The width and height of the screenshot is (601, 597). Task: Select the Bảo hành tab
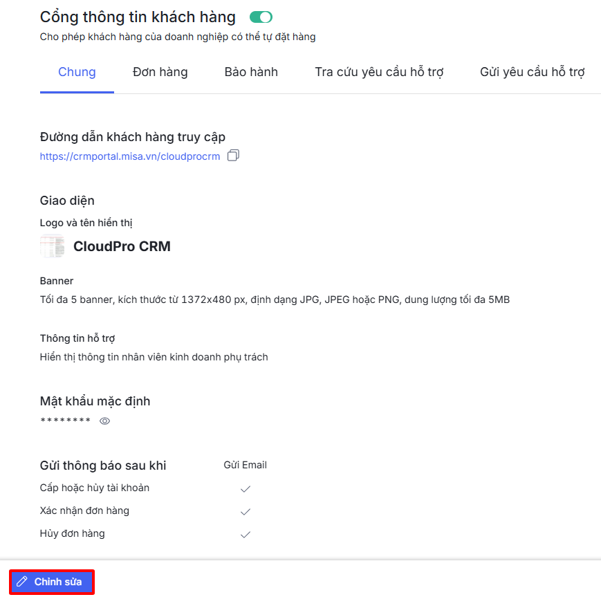[251, 72]
